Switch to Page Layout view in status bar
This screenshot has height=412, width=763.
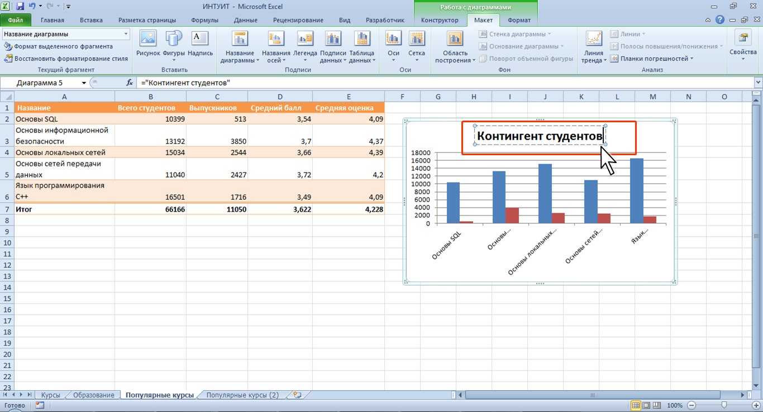[646, 405]
